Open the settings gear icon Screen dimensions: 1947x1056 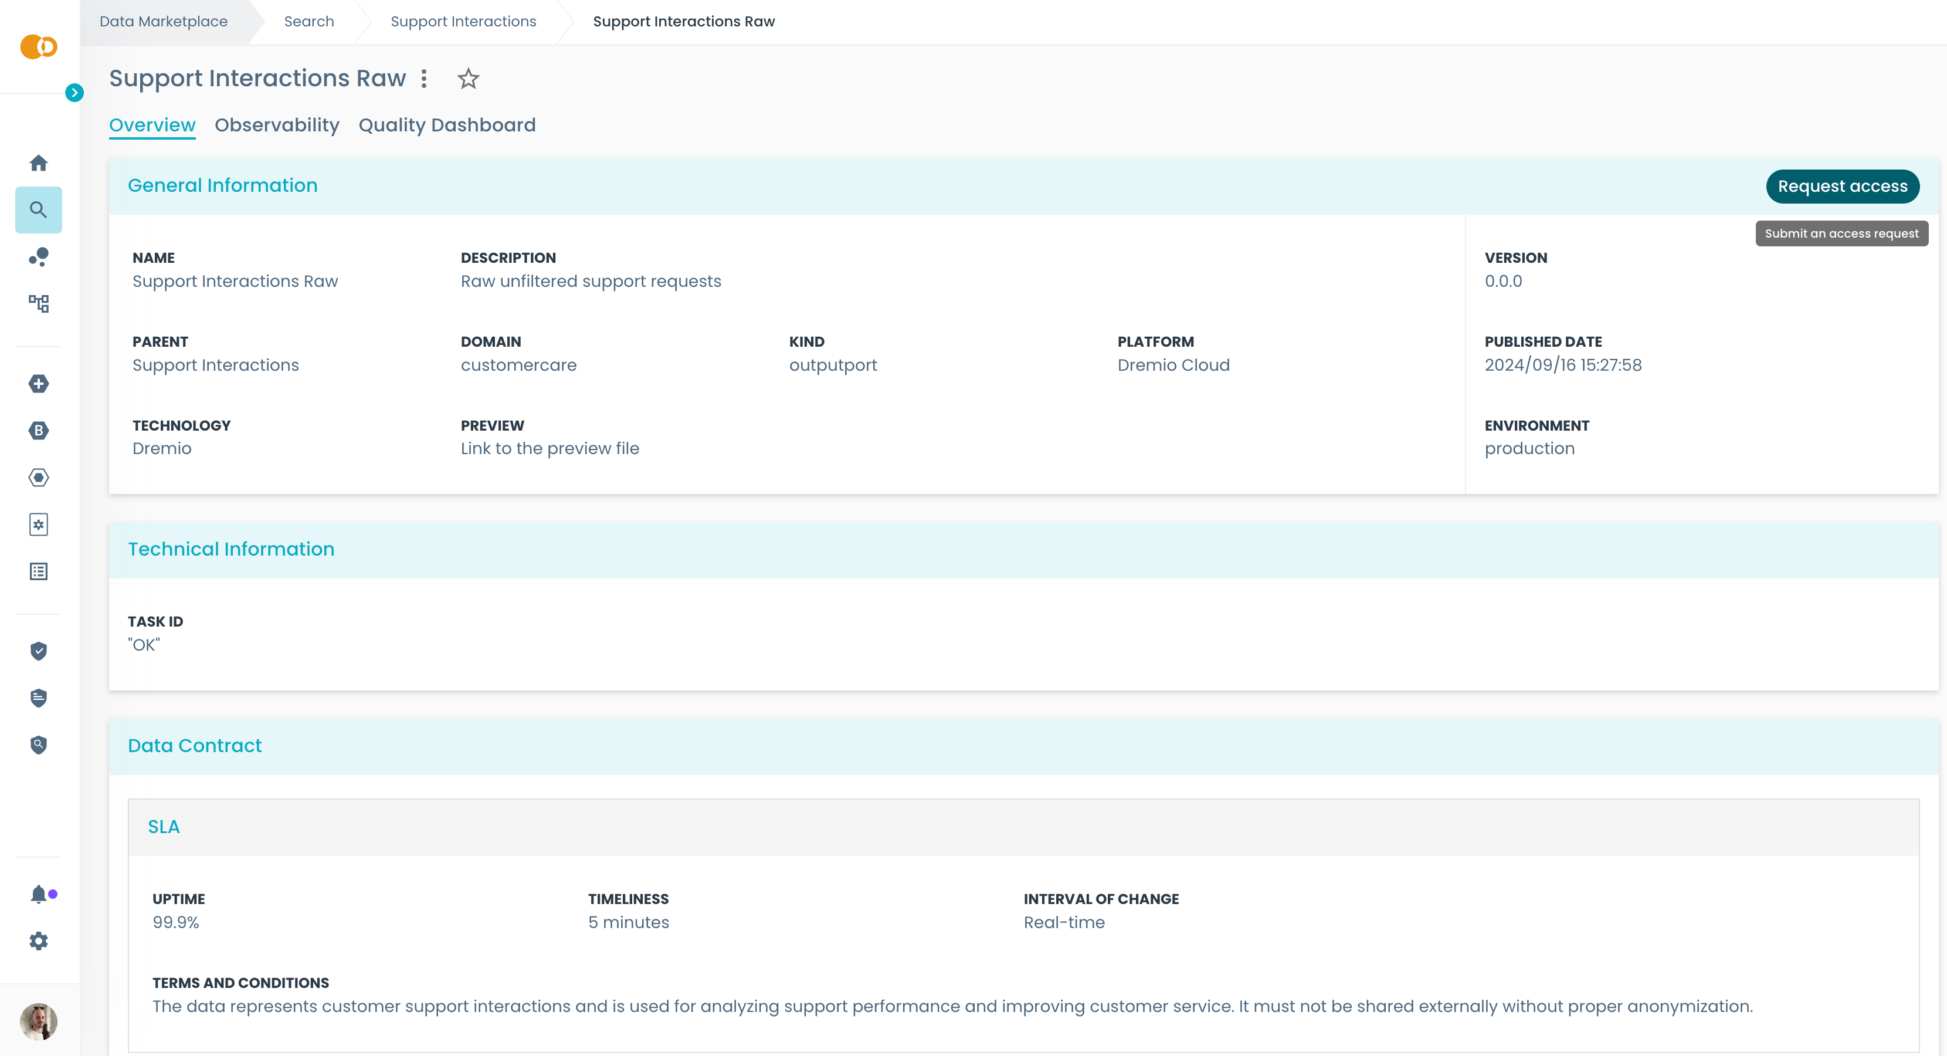[39, 941]
